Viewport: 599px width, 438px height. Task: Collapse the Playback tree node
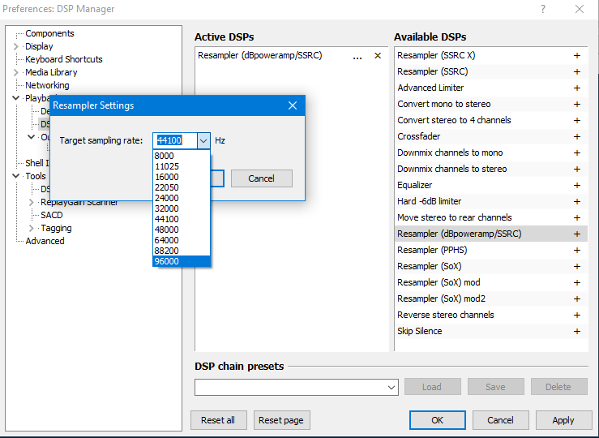pyautogui.click(x=15, y=98)
